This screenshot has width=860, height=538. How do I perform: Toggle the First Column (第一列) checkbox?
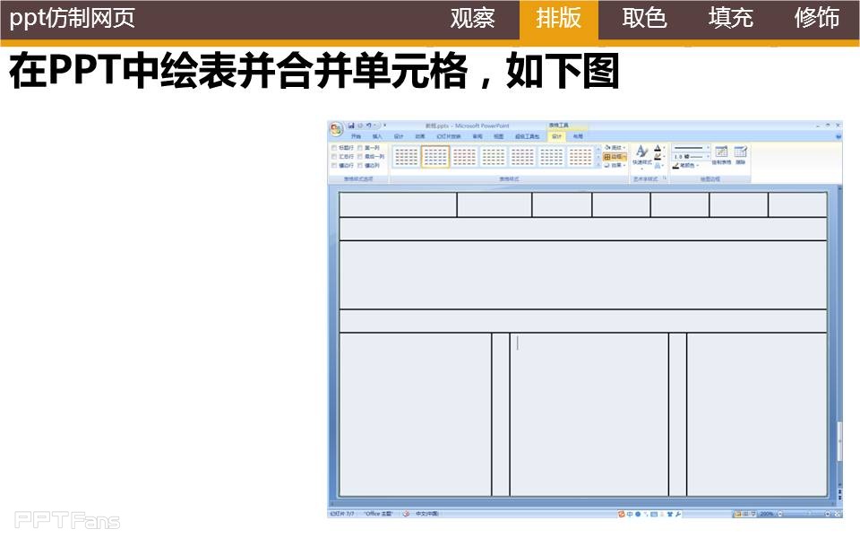point(360,147)
